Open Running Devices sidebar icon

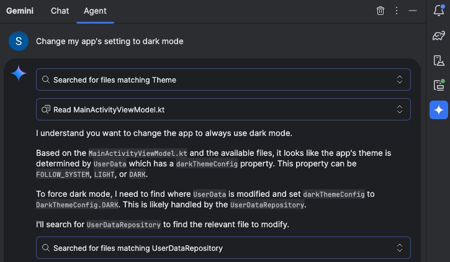(439, 85)
